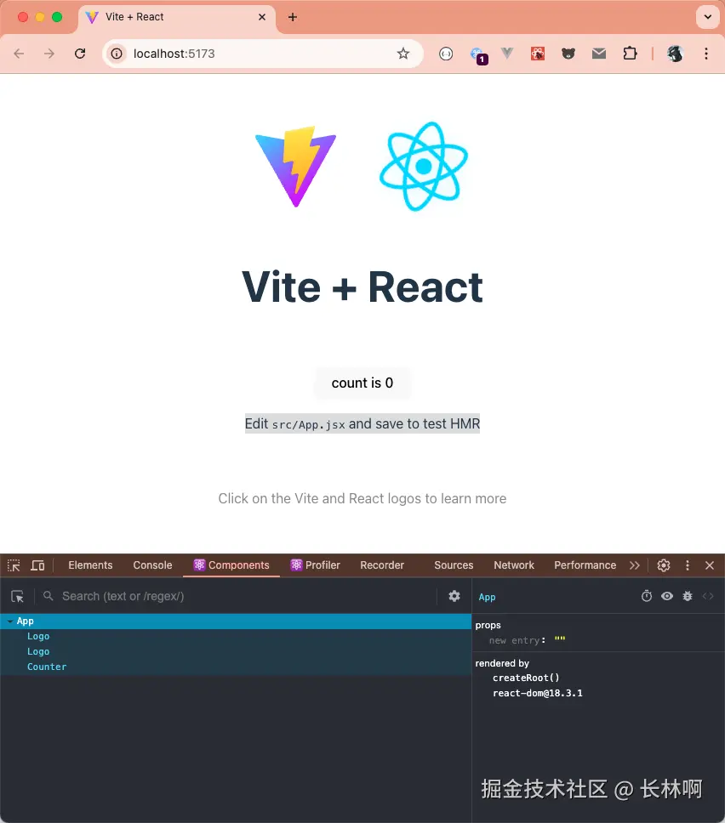Viewport: 725px width, 823px height.
Task: Collapse the App tree node
Action: 10,621
